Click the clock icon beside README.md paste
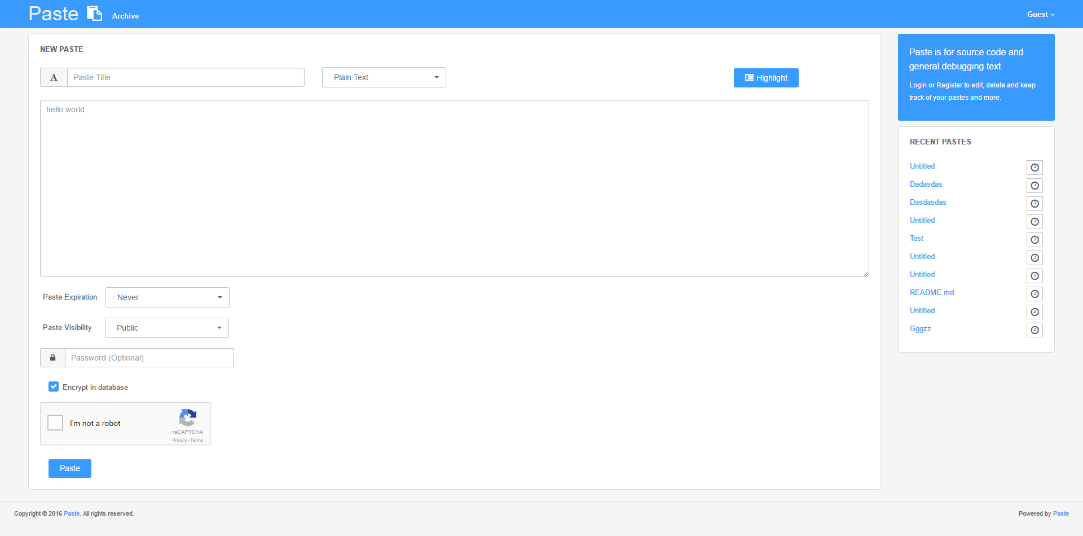Viewport: 1083px width, 536px height. [1034, 294]
